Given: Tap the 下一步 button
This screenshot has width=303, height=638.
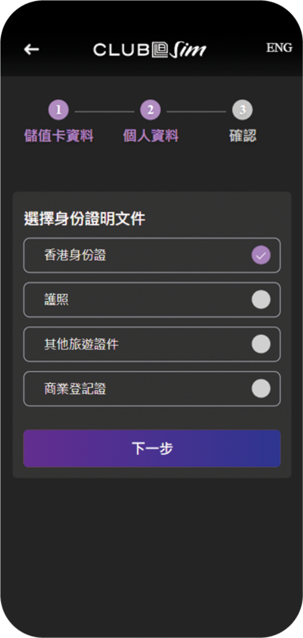Looking at the screenshot, I should click(152, 448).
